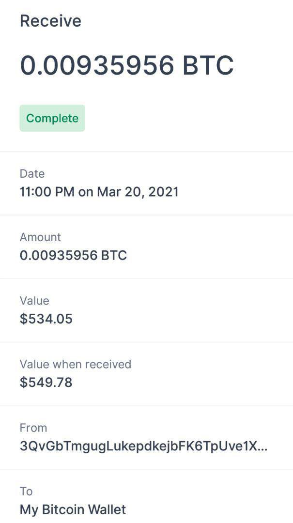Select the To field label
This screenshot has width=293, height=523.
pos(26,491)
